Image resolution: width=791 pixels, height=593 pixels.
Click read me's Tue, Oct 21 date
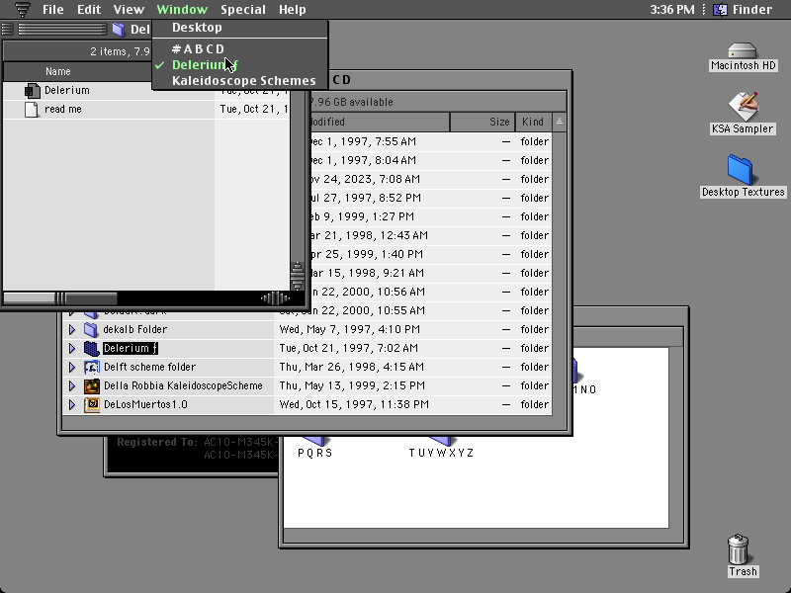click(x=254, y=109)
